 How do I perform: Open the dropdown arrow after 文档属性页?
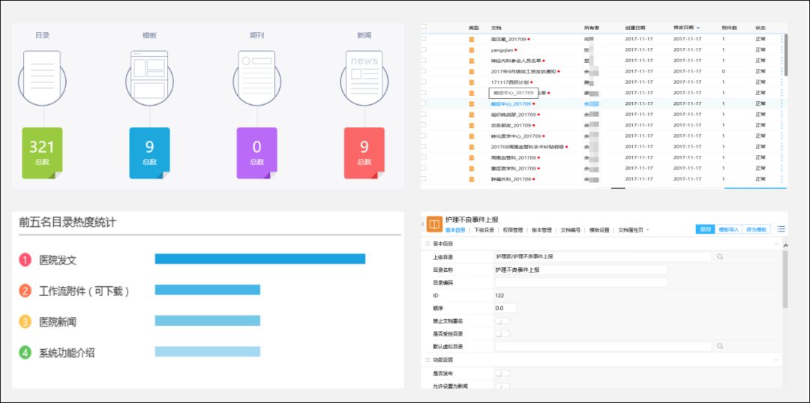coord(648,230)
